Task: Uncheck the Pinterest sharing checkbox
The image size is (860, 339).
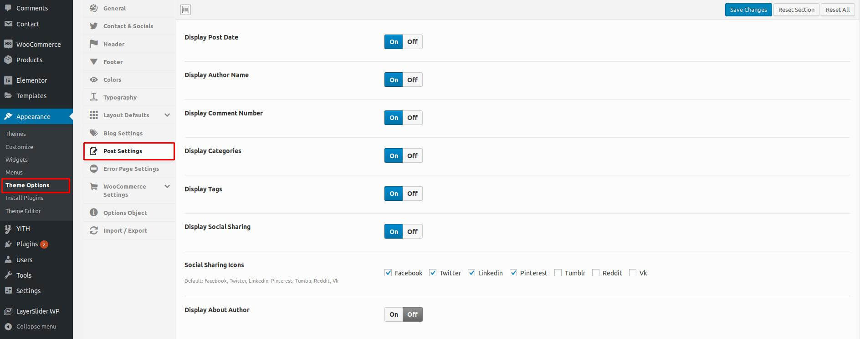Action: [x=513, y=273]
